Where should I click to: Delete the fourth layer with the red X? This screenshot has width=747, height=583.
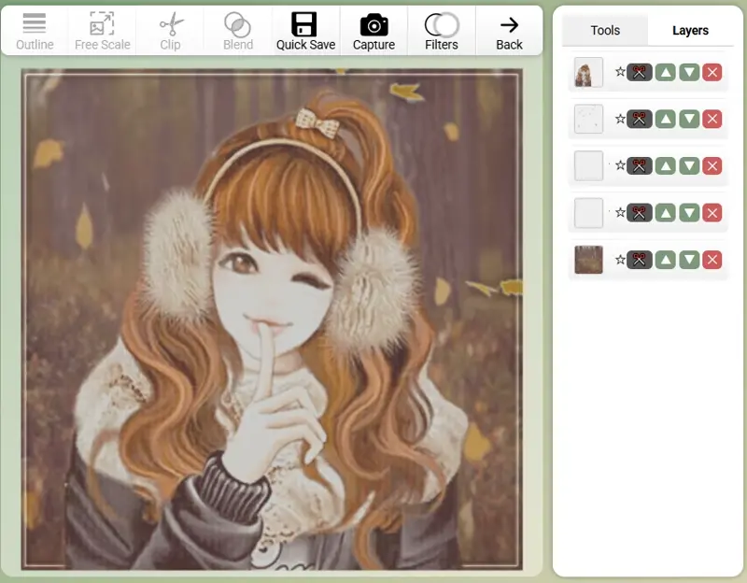712,213
